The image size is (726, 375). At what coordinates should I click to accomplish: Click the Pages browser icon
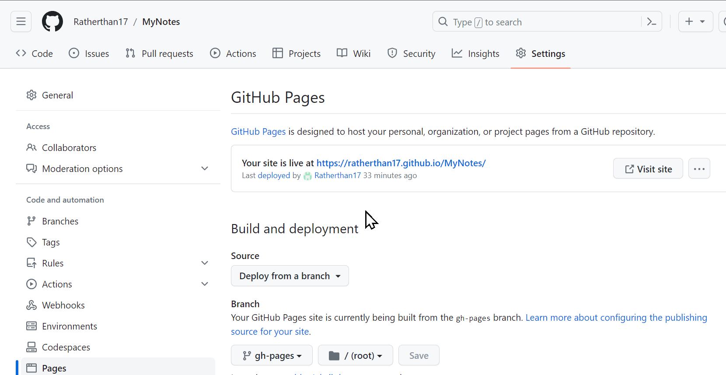click(31, 368)
